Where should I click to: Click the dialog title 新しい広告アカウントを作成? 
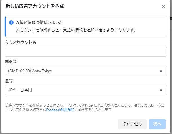point(35,6)
